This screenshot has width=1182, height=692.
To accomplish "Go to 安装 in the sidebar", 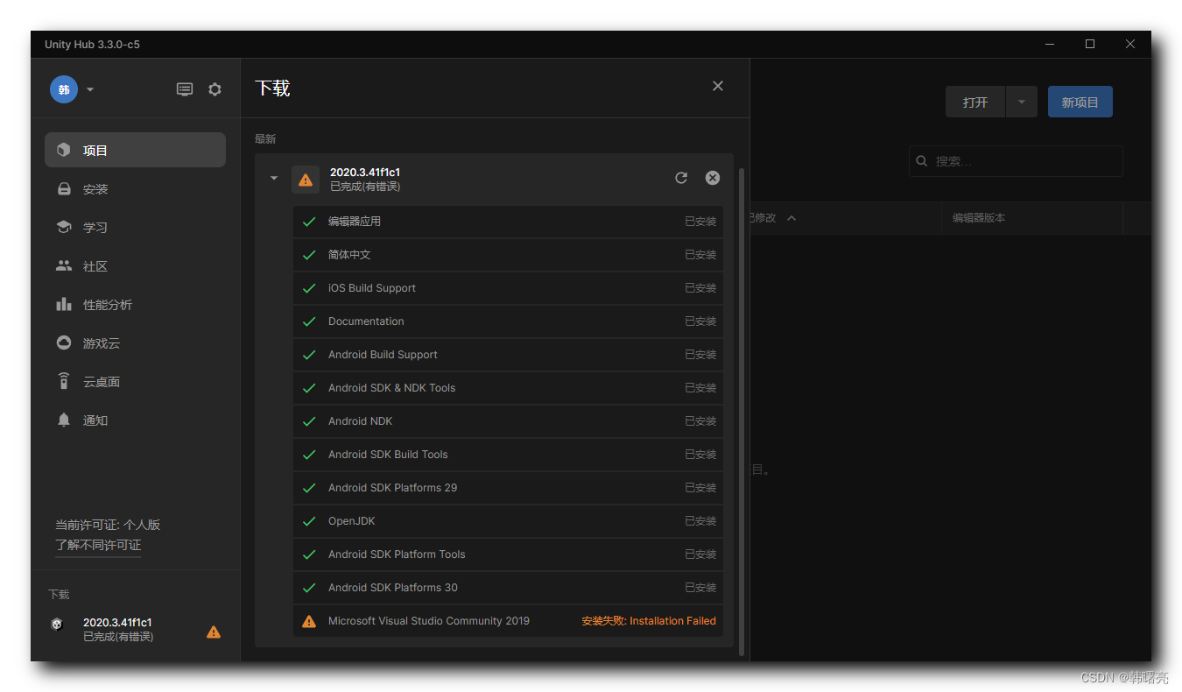I will (135, 188).
